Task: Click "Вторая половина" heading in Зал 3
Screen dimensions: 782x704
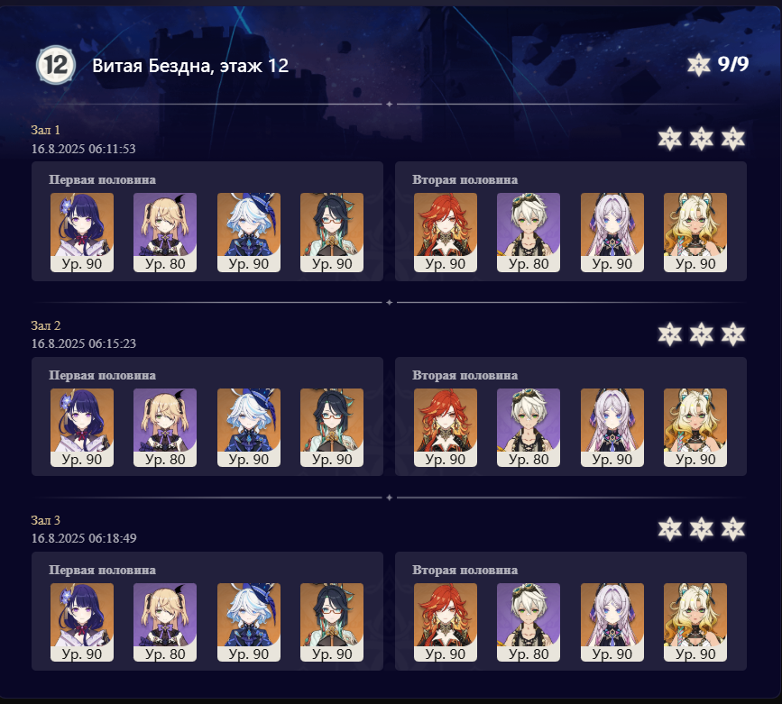Action: [465, 571]
